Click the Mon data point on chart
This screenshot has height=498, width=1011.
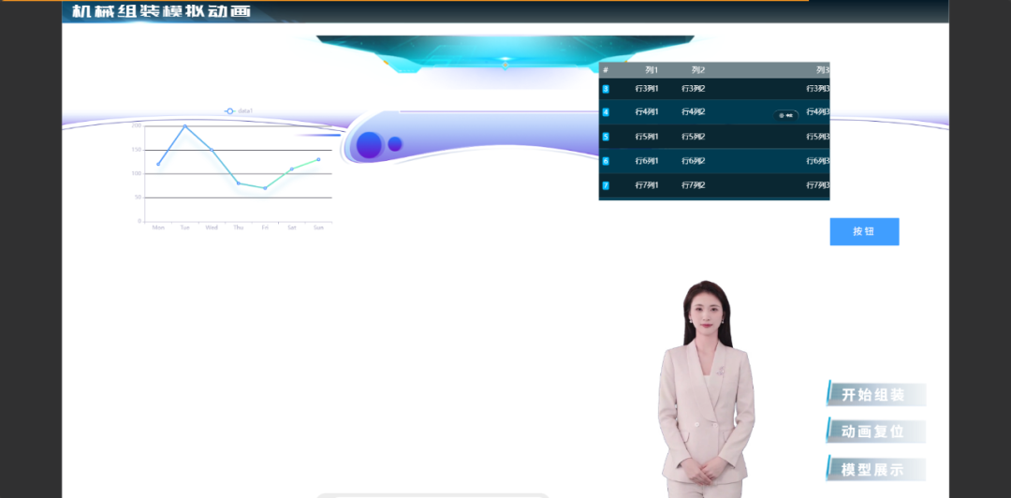click(x=158, y=164)
